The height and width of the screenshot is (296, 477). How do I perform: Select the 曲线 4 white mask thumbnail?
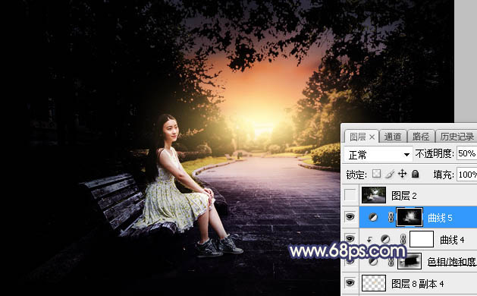pyautogui.click(x=422, y=239)
